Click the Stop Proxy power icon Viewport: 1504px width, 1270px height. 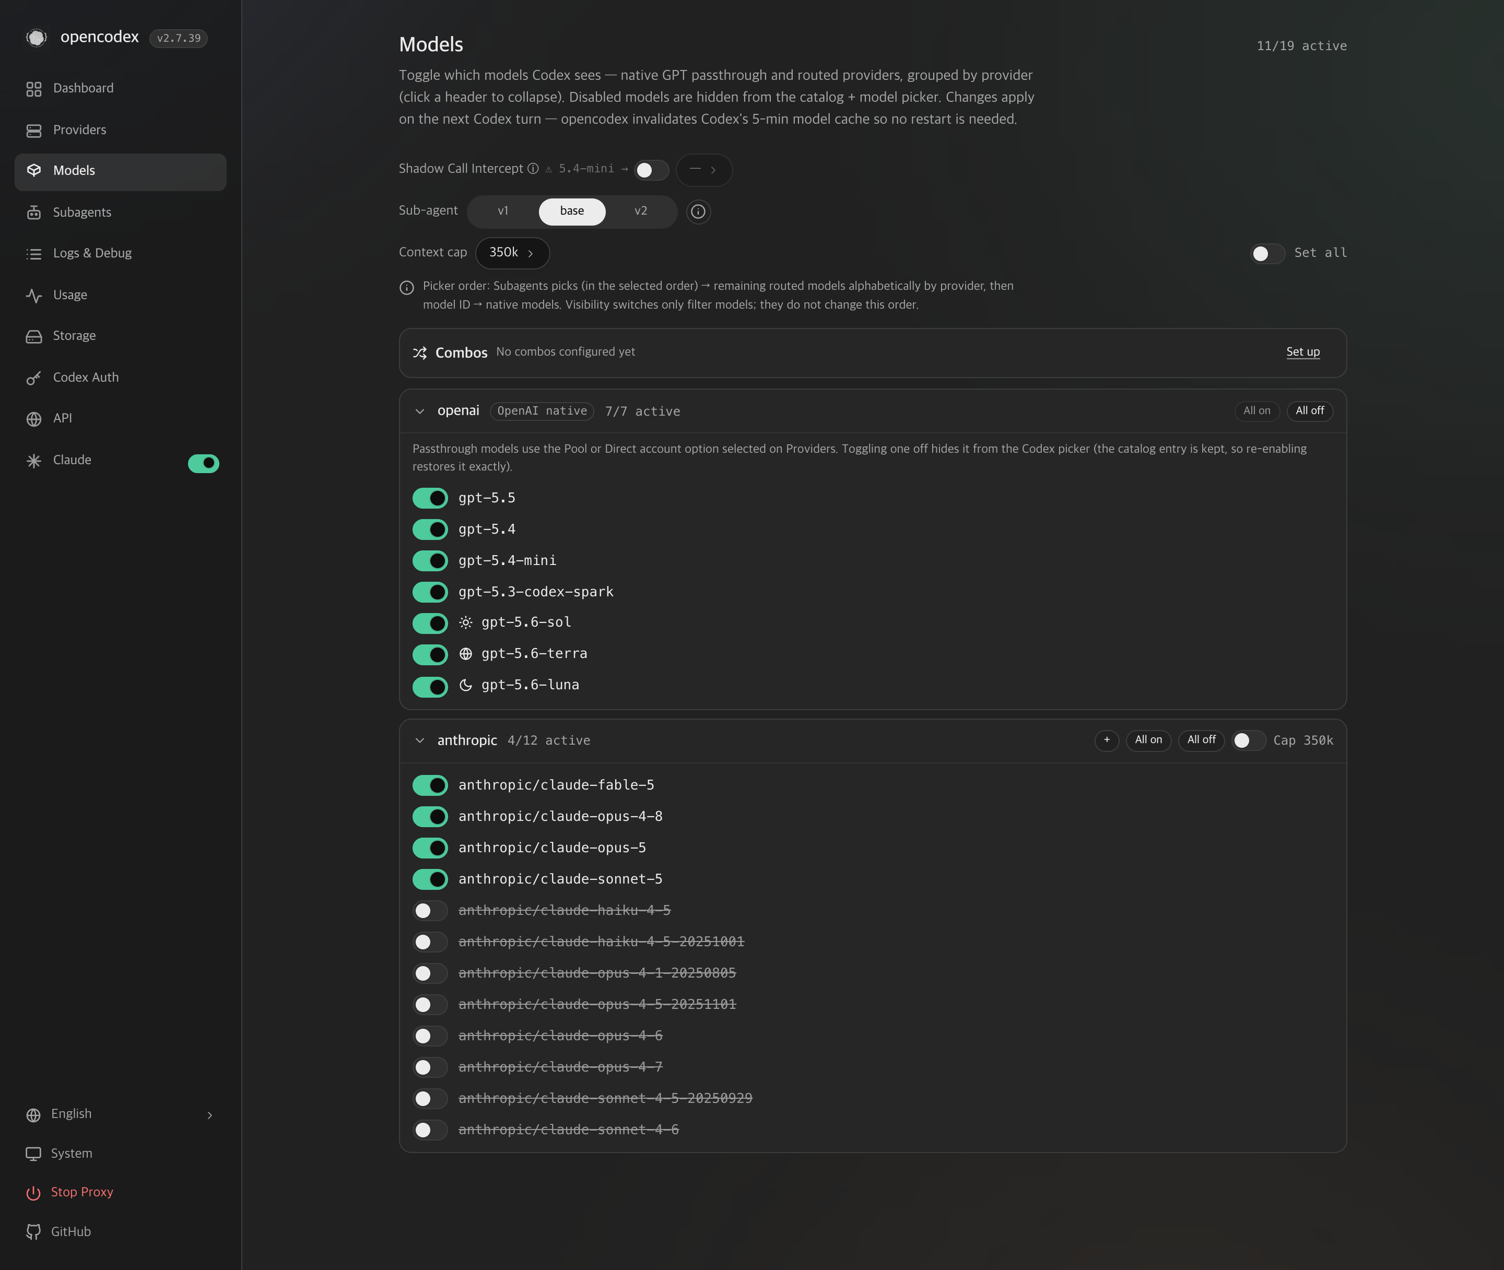(x=33, y=1193)
